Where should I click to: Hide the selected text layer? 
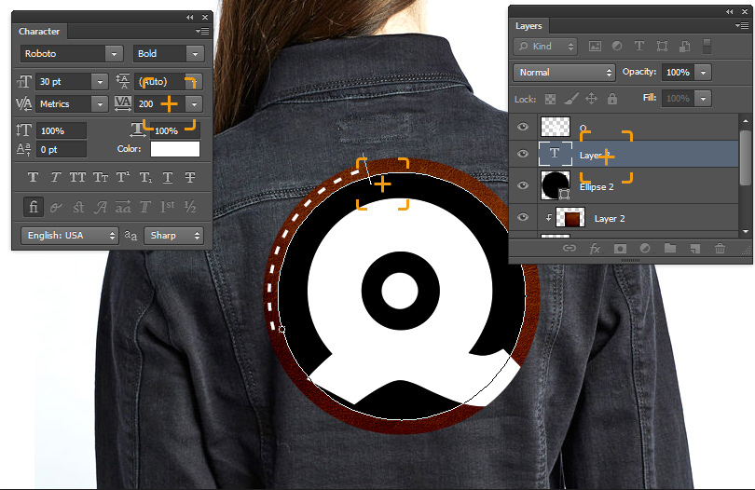click(x=523, y=154)
